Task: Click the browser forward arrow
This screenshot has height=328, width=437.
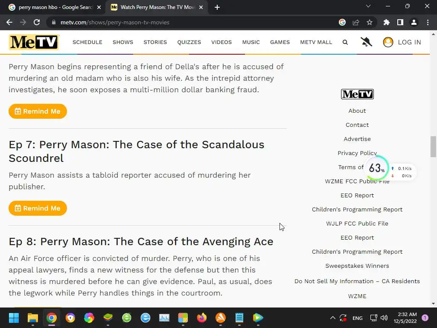Action: 23,22
